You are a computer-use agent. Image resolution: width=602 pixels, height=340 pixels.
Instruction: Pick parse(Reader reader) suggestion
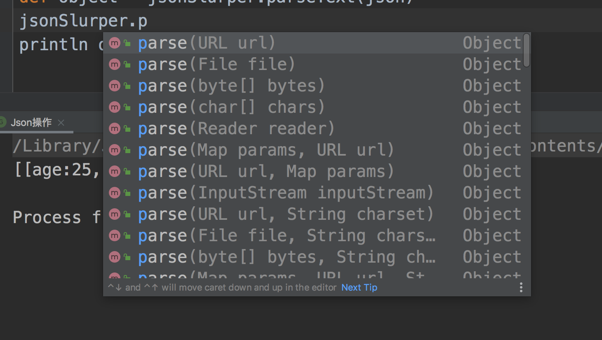(x=317, y=128)
